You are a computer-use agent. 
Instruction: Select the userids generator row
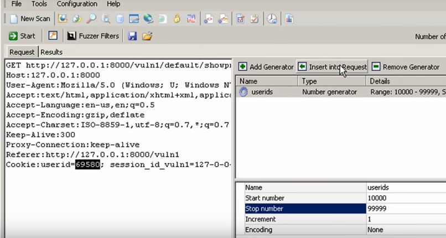point(341,92)
